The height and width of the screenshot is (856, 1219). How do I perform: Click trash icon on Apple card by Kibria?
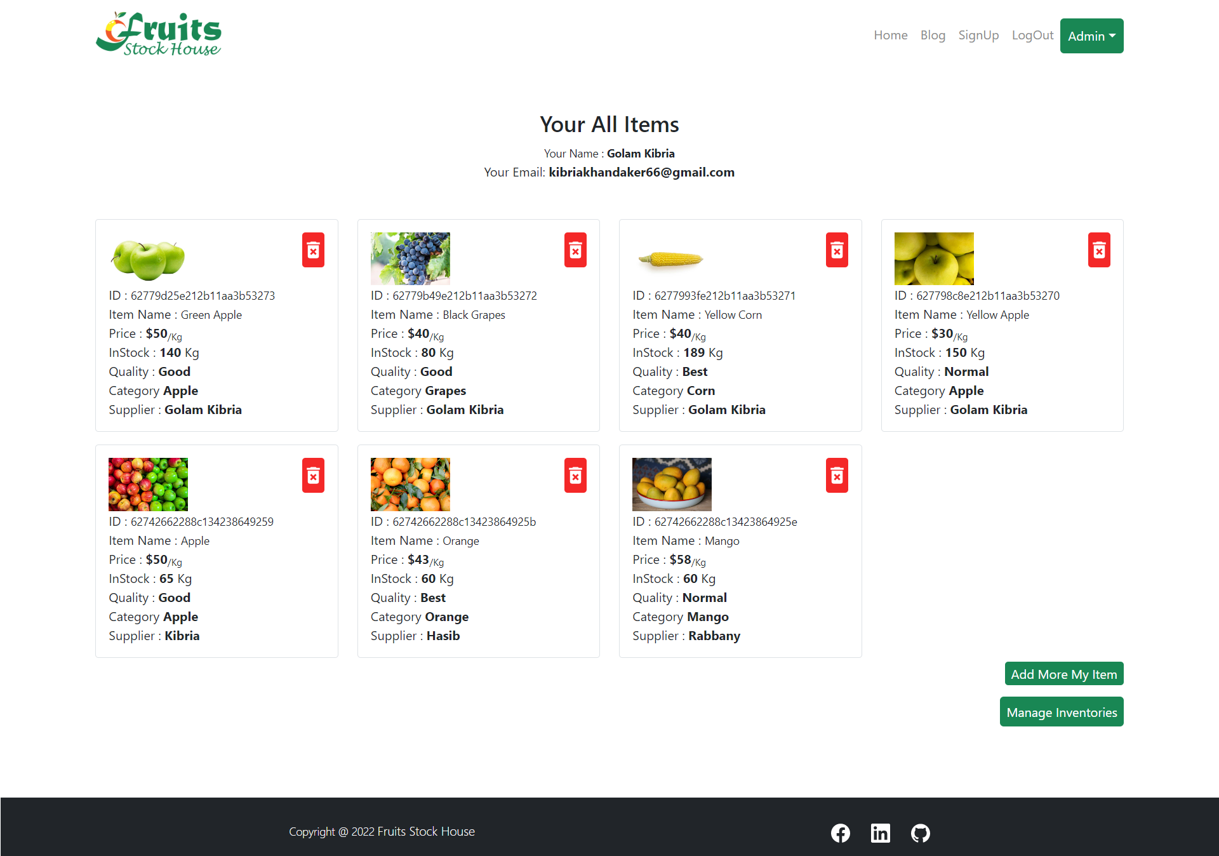pyautogui.click(x=313, y=476)
